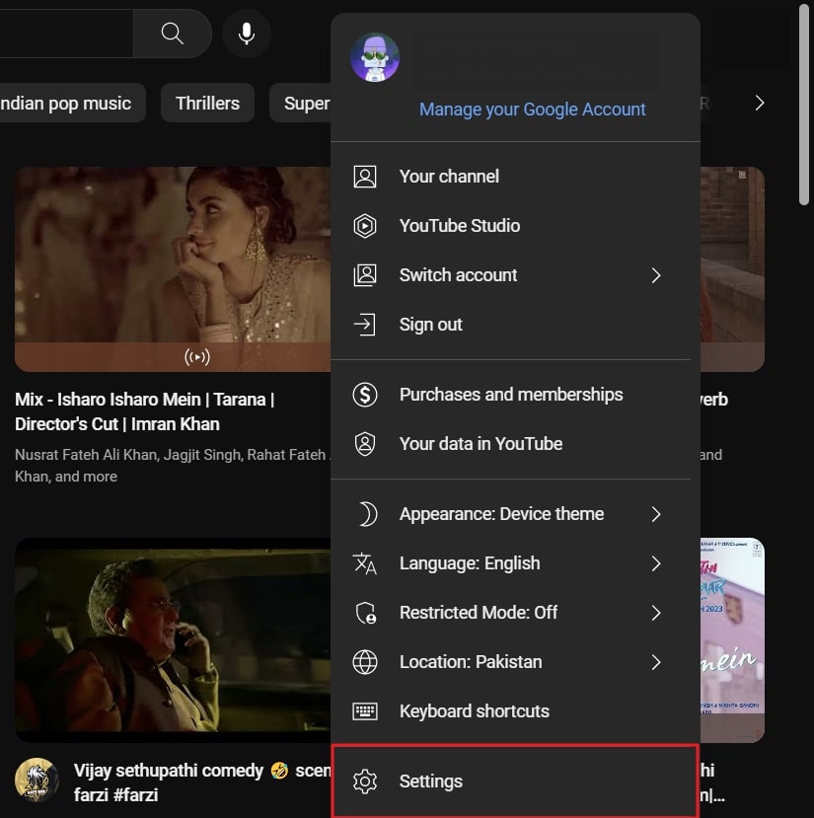The image size is (814, 818).
Task: Click the moon Appearance icon
Action: [x=367, y=514]
